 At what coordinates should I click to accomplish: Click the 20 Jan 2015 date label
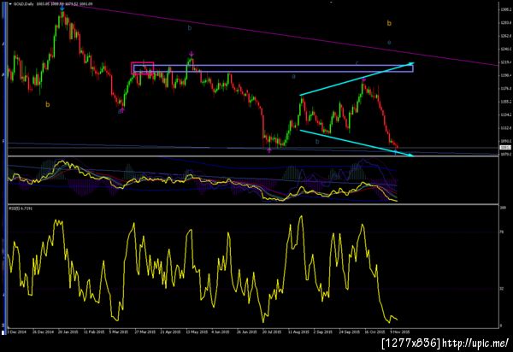click(68, 331)
